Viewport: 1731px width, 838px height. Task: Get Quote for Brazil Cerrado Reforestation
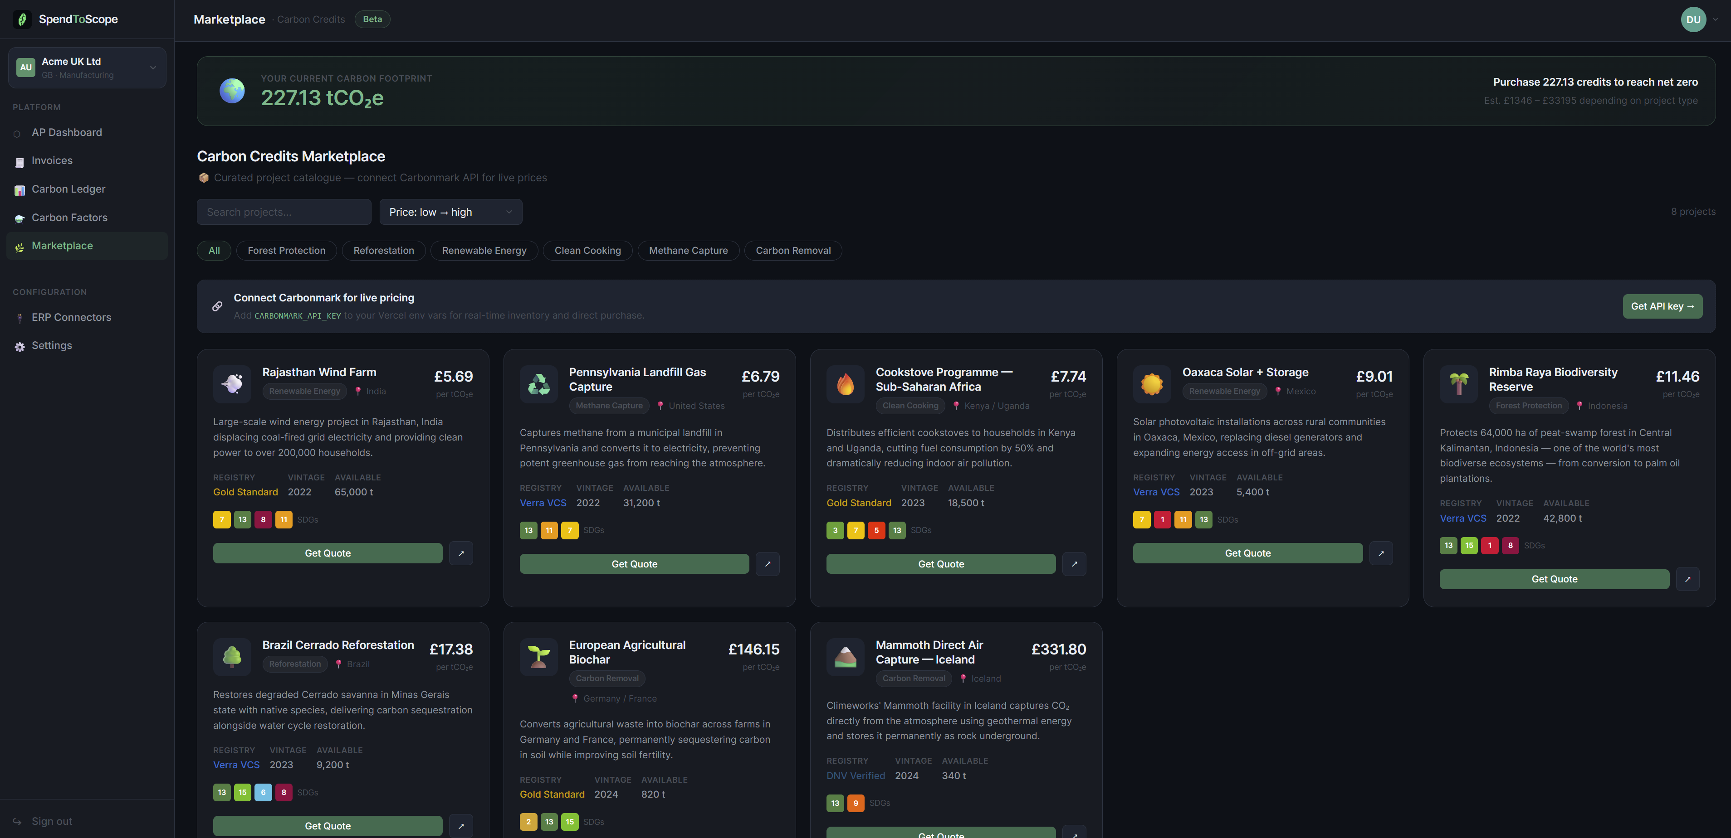click(x=328, y=826)
